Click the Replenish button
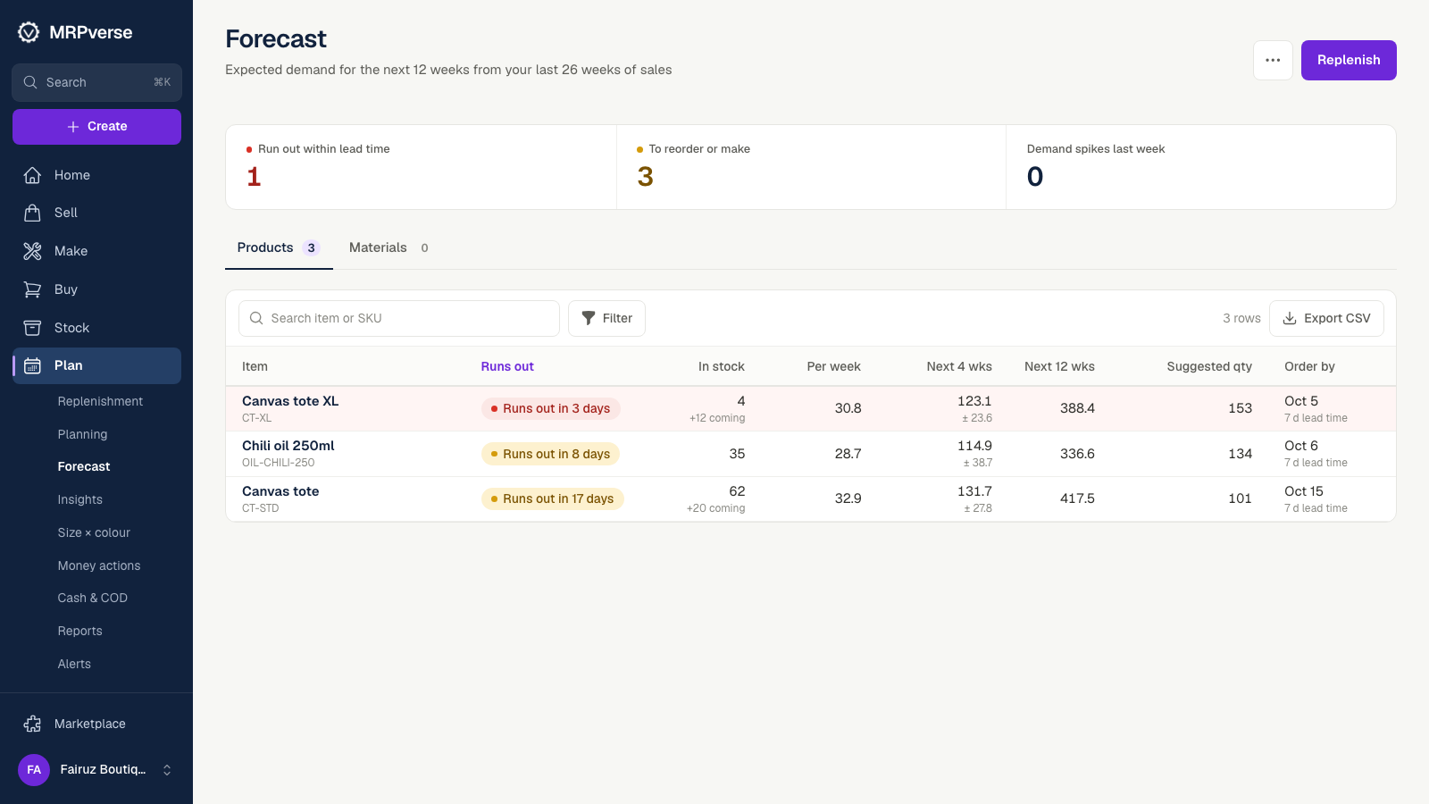1429x804 pixels. click(x=1349, y=60)
